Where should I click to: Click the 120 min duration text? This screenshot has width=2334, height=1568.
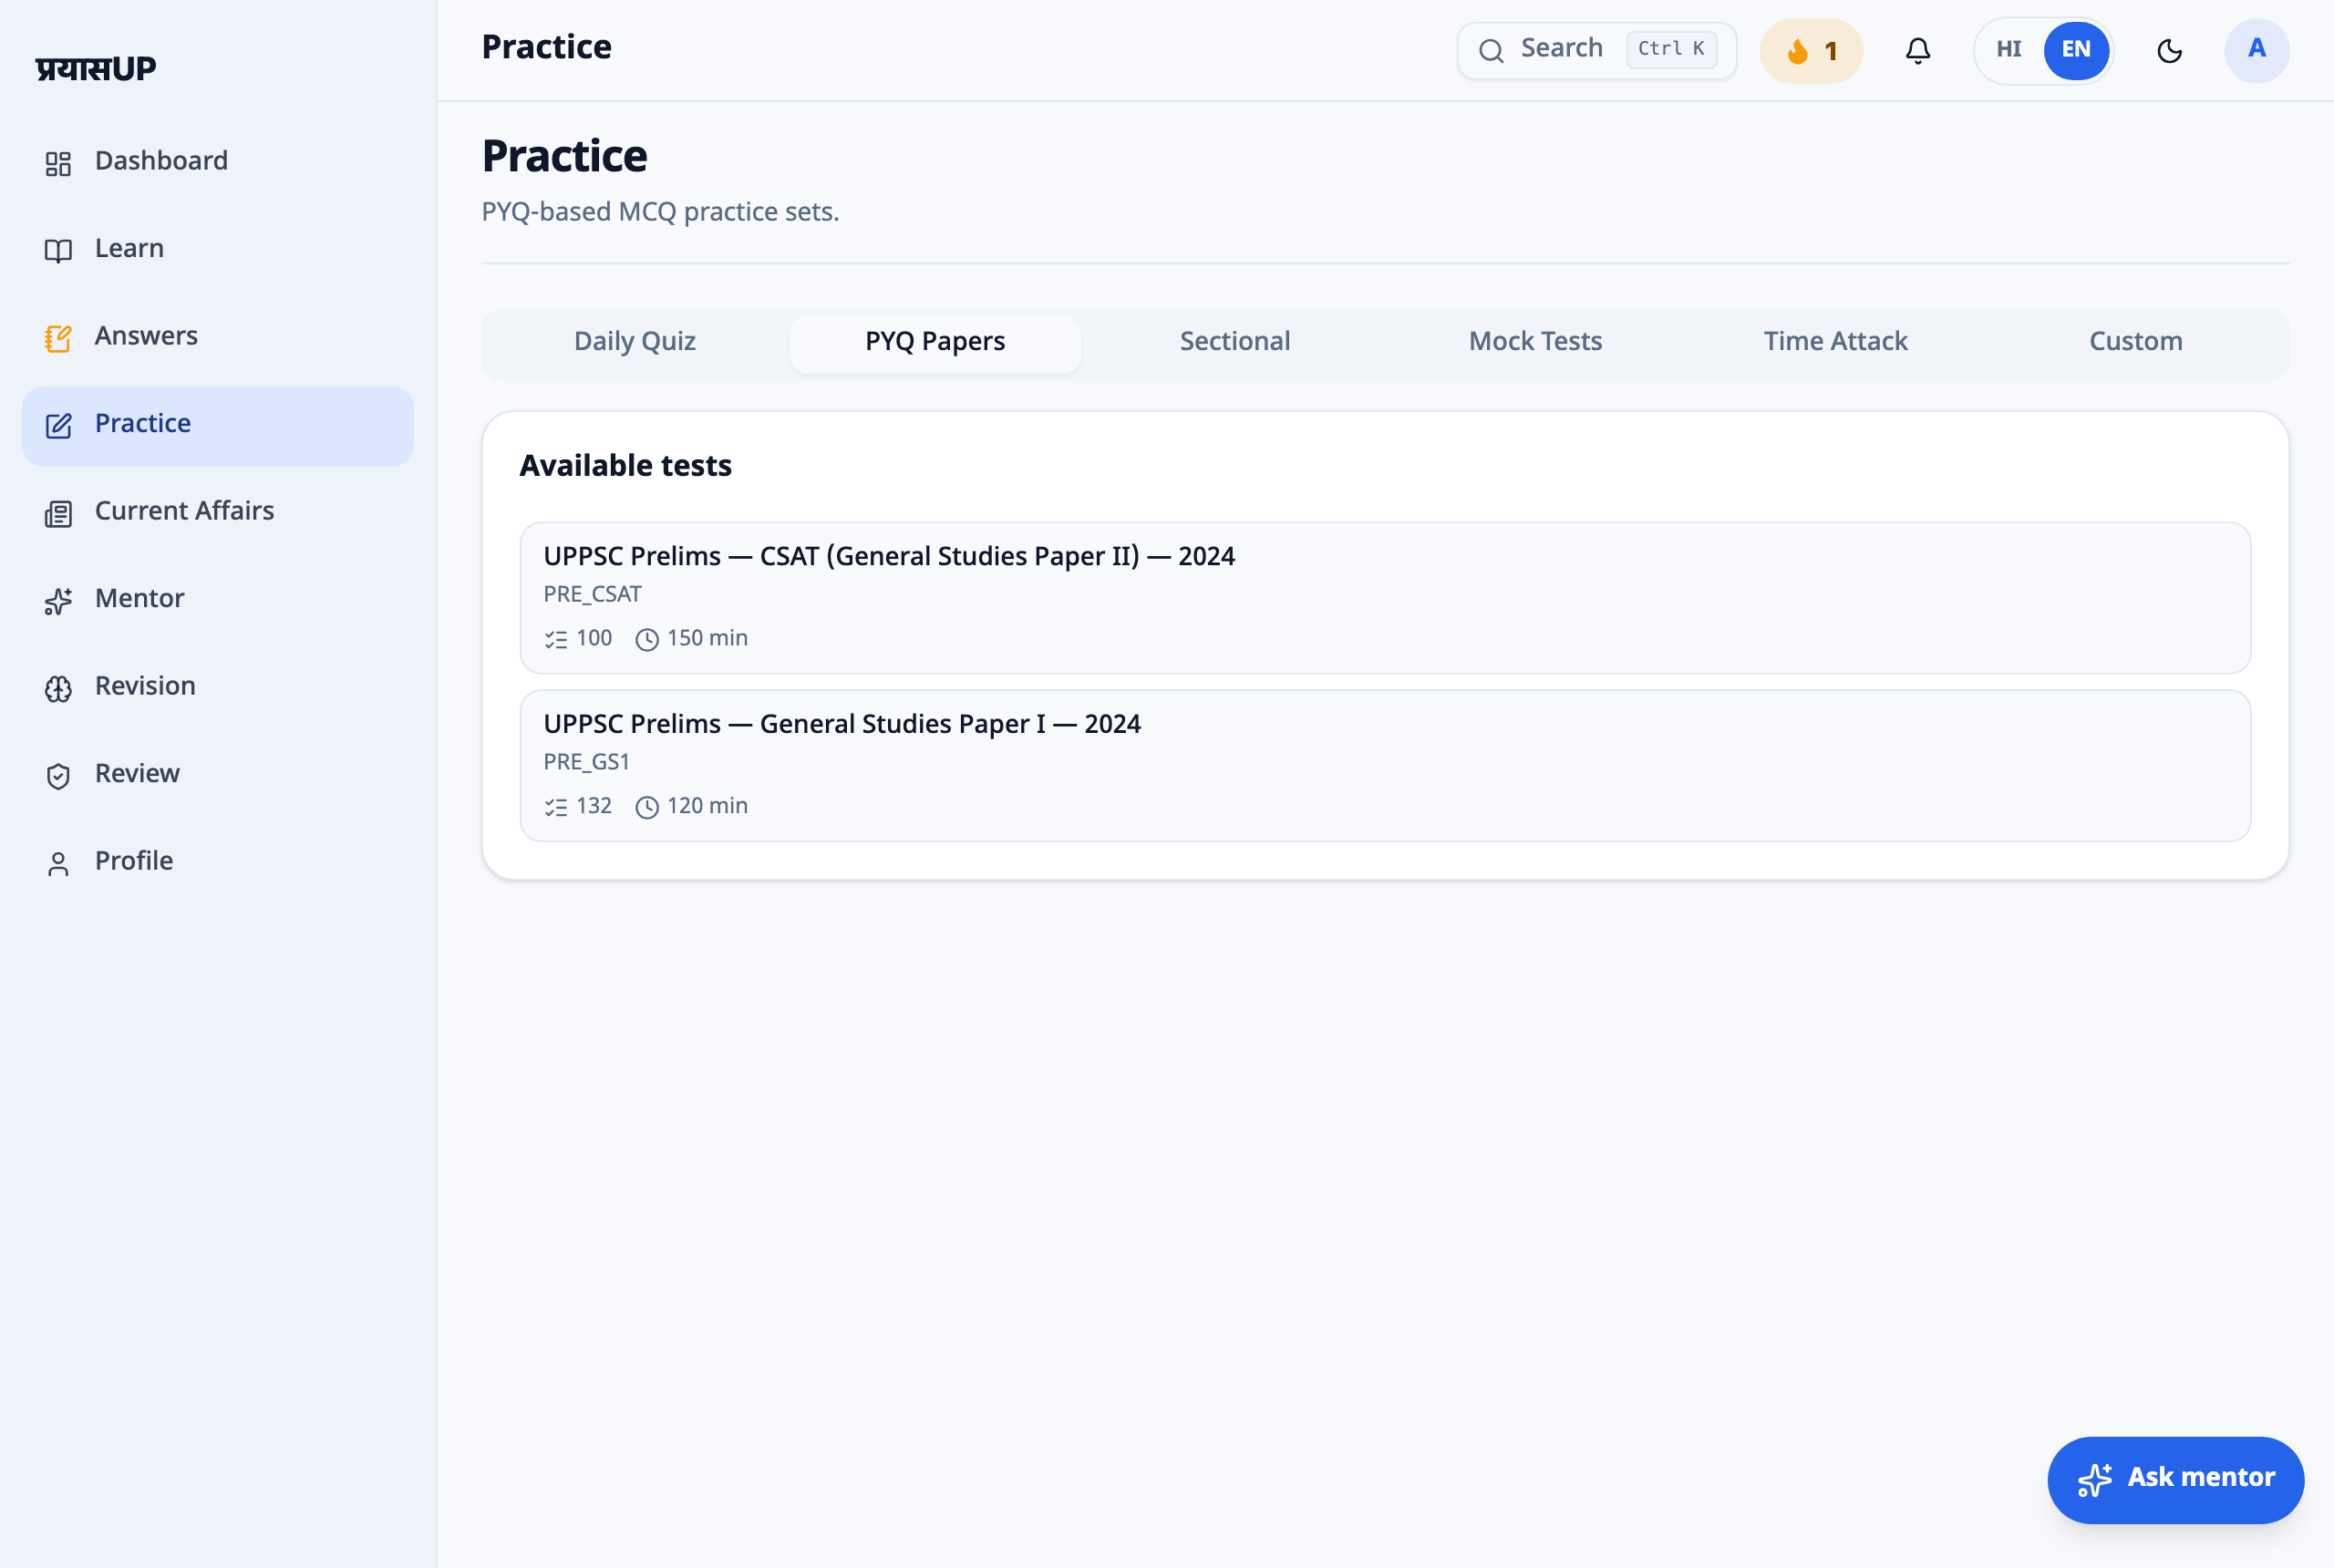pos(707,807)
